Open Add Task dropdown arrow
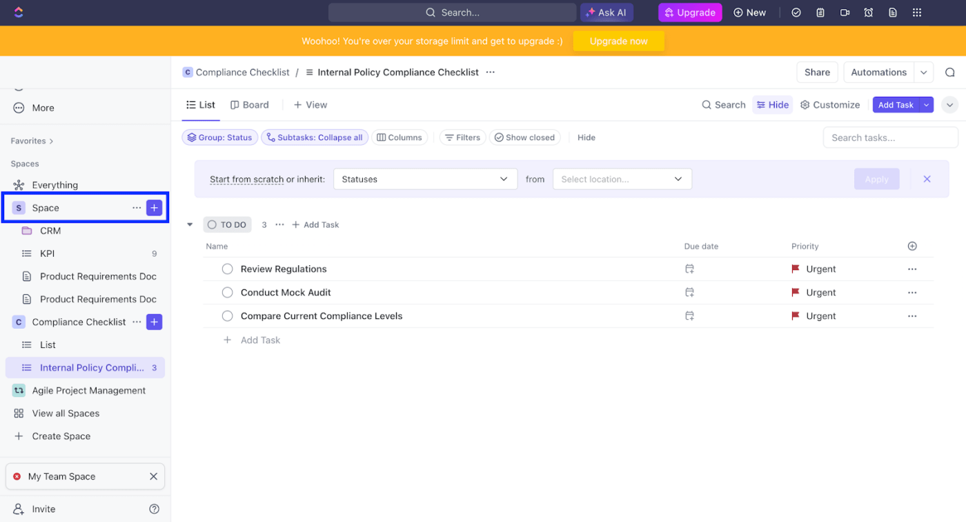The height and width of the screenshot is (522, 966). [x=927, y=105]
